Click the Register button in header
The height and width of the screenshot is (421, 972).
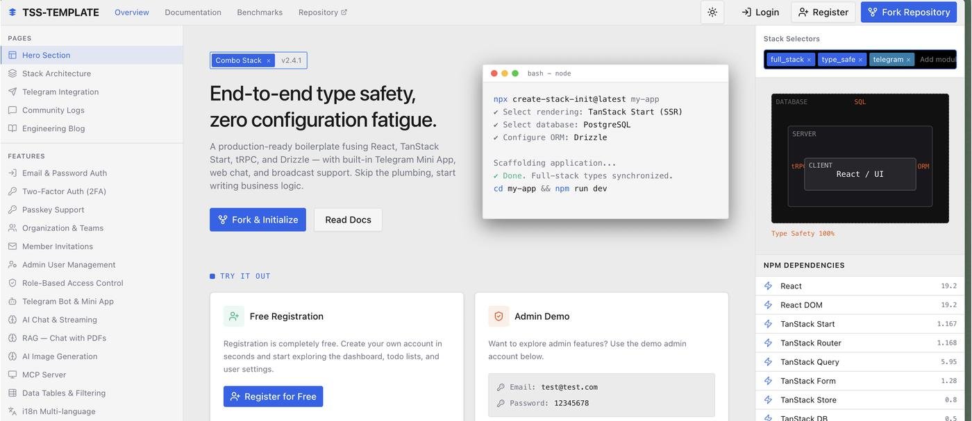coord(823,12)
